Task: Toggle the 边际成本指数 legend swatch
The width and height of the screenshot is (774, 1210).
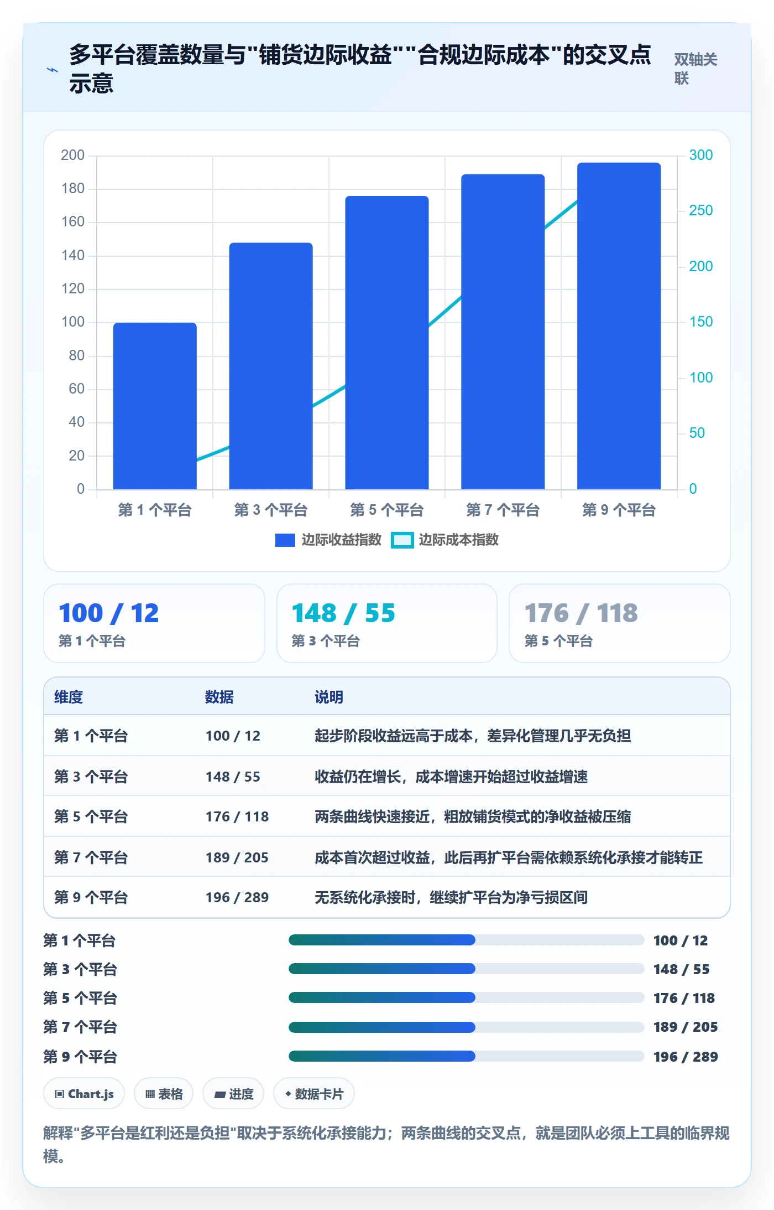Action: (x=402, y=540)
